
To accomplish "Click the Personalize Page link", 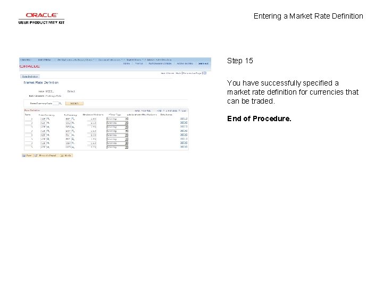I will point(192,73).
